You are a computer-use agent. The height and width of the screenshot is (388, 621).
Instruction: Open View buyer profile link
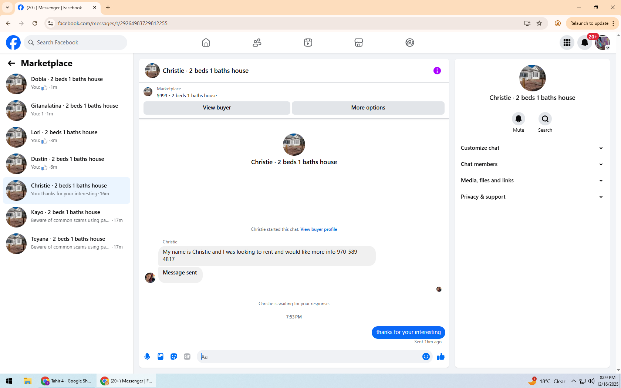[x=319, y=229]
